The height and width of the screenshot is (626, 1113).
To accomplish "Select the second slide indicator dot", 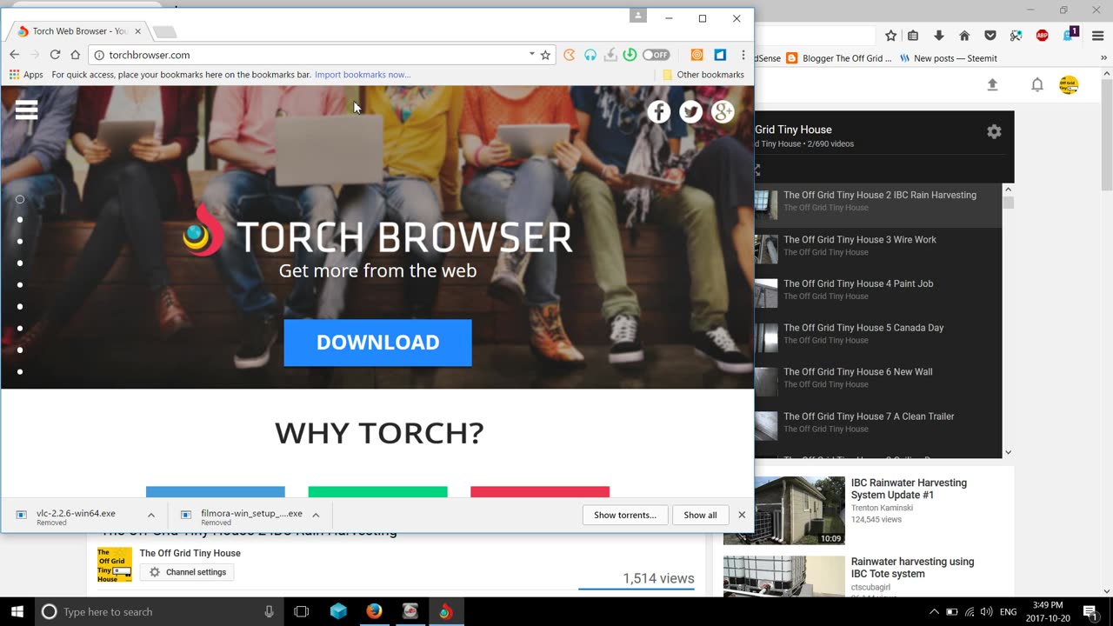I will coord(20,220).
